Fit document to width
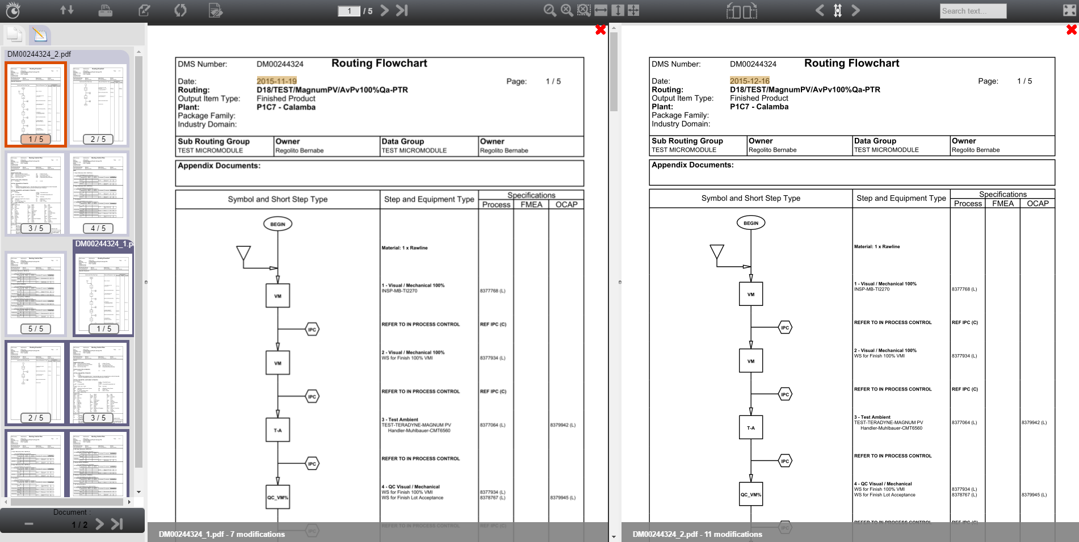1079x542 pixels. [601, 10]
